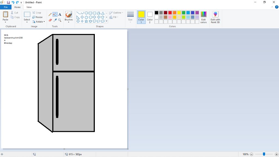This screenshot has height=157, width=279.
Task: Move the zoom level slider
Action: point(264,154)
